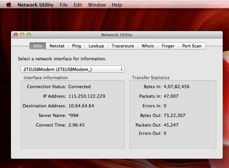Select the Info tab
Screen dimensions: 229x168
coord(38,46)
